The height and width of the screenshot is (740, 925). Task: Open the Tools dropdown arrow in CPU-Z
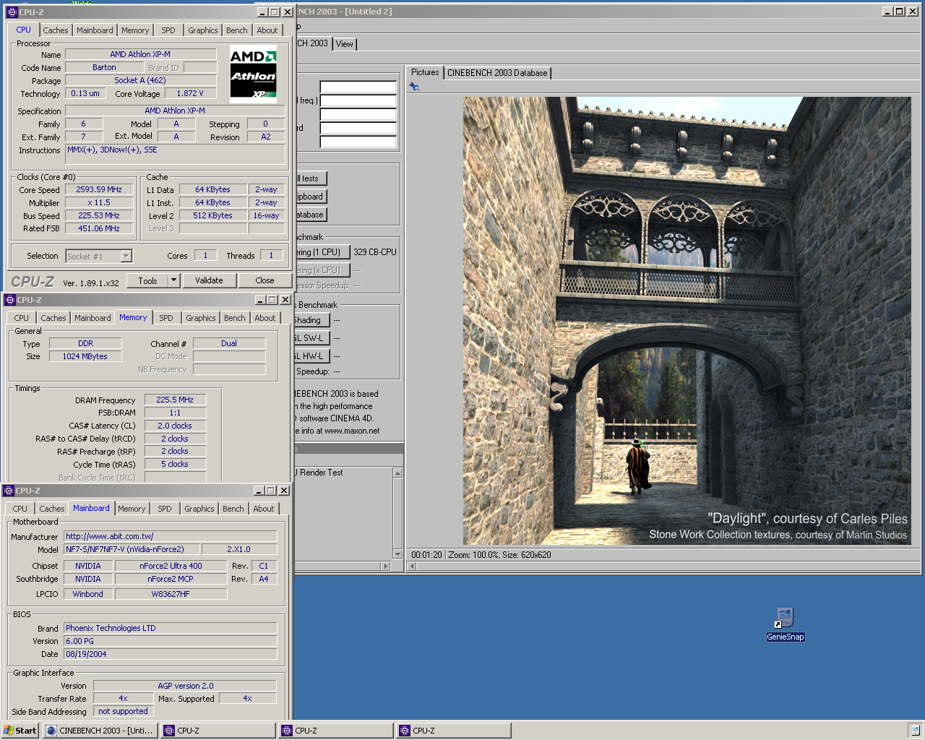coord(173,280)
